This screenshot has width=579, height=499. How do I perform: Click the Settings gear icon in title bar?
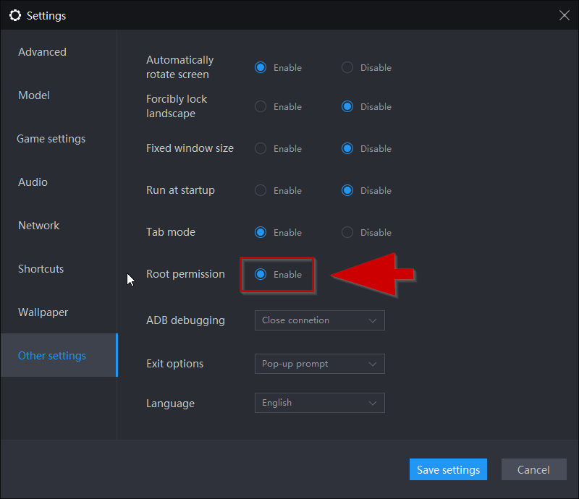pos(15,15)
